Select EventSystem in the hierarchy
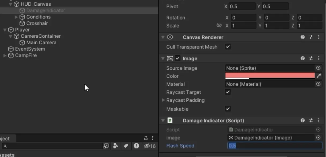The image size is (326, 157). click(x=30, y=49)
